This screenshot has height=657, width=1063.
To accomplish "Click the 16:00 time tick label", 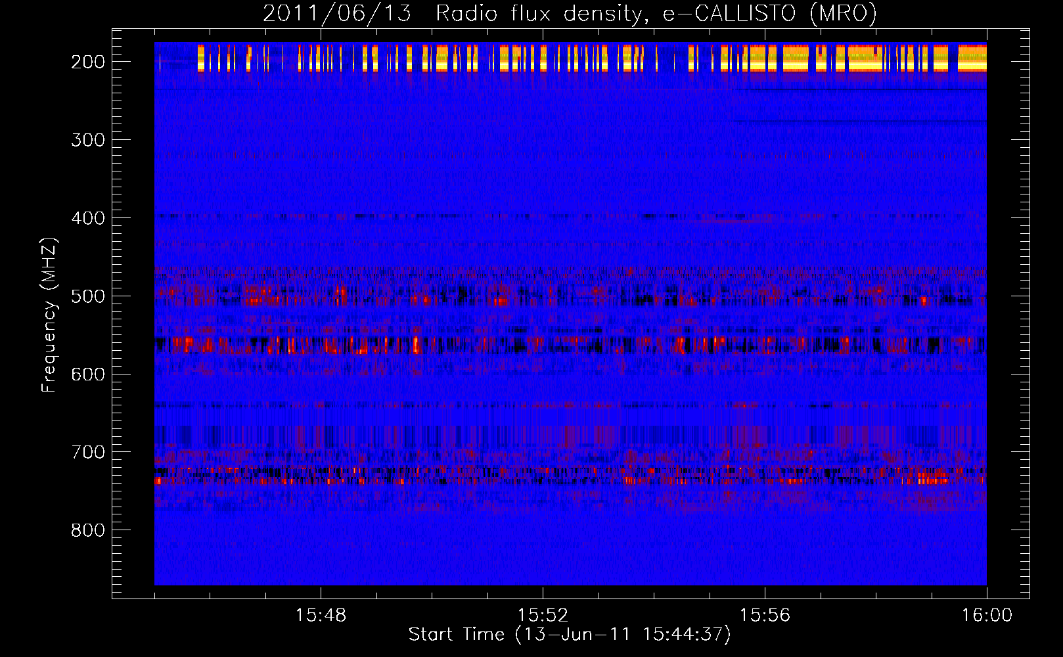I will tap(987, 616).
